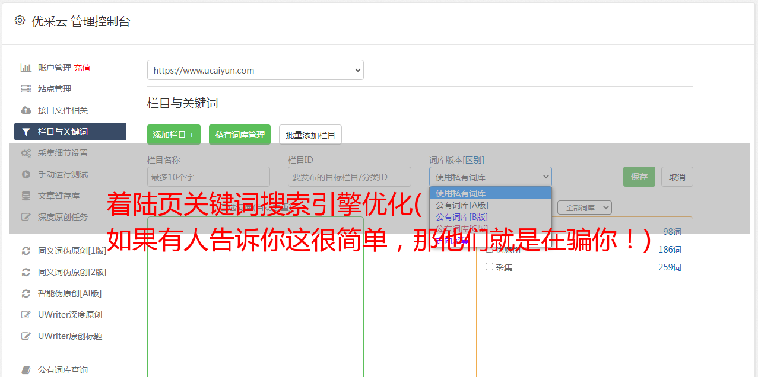The image size is (758, 377).
Task: Click the book icon for 公有词库查询
Action: [26, 370]
